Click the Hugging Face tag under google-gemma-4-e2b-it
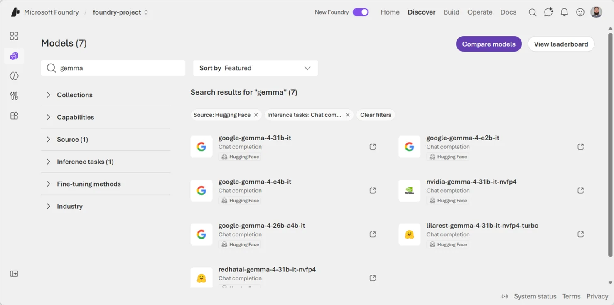The image size is (614, 305). 448,157
